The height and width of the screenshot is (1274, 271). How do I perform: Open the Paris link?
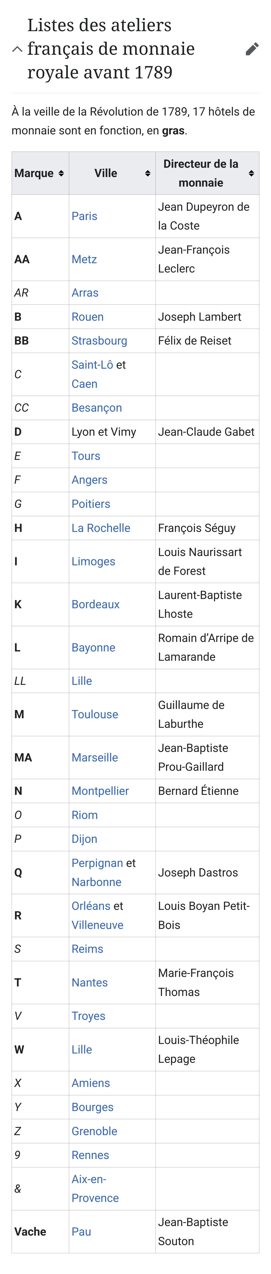[x=84, y=216]
